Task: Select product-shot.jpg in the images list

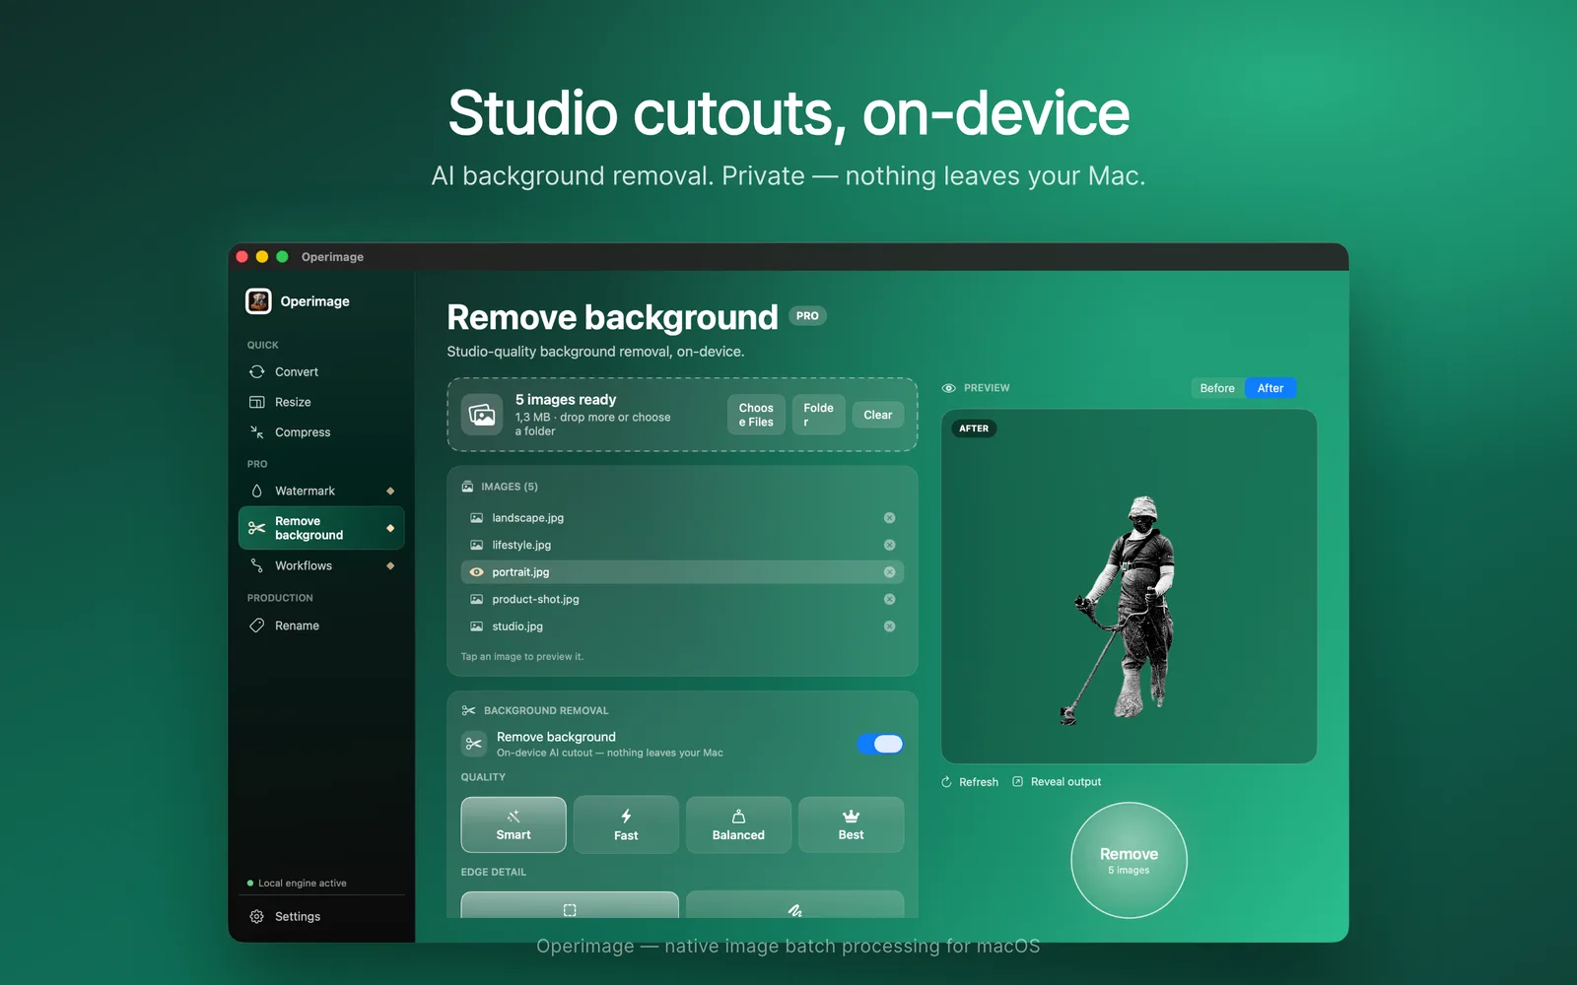Action: [682, 599]
